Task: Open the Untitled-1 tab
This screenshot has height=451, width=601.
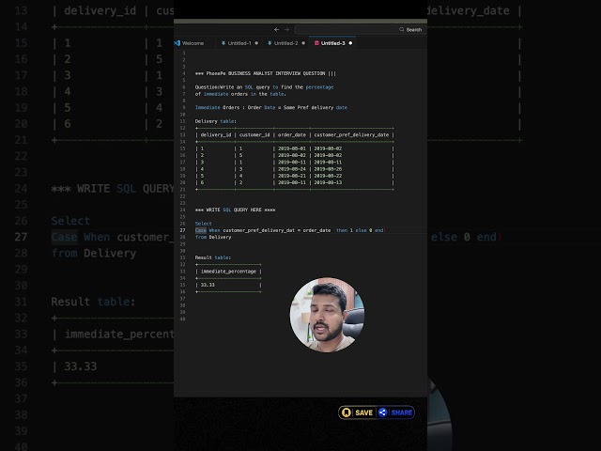Action: [239, 43]
